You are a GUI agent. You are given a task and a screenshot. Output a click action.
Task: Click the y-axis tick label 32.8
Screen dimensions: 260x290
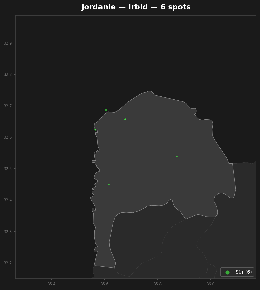8,75
